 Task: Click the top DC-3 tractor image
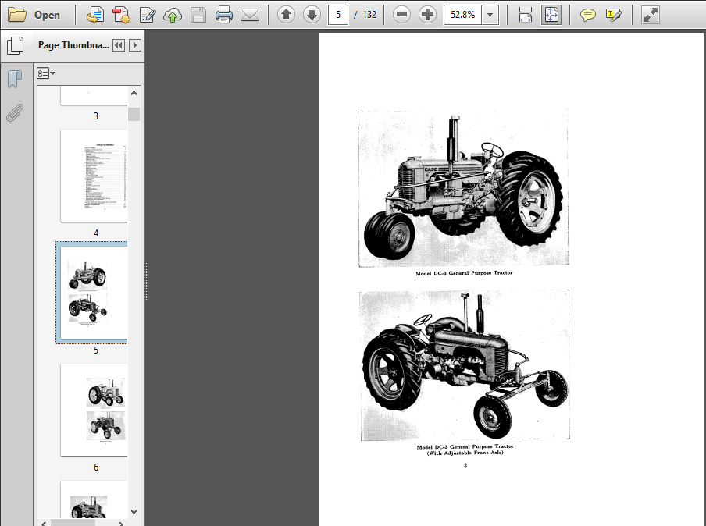[x=463, y=188]
